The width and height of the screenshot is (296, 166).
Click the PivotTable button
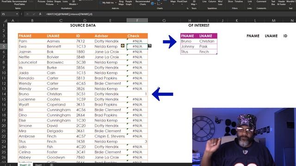click(x=6, y=1)
